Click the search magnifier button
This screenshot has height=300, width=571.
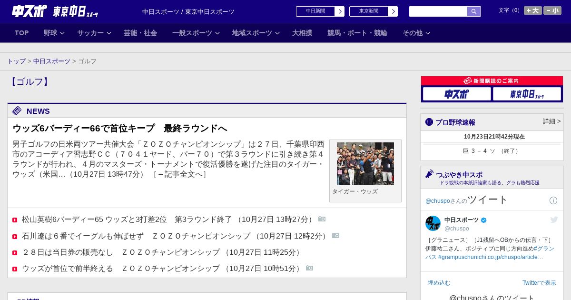pyautogui.click(x=474, y=11)
